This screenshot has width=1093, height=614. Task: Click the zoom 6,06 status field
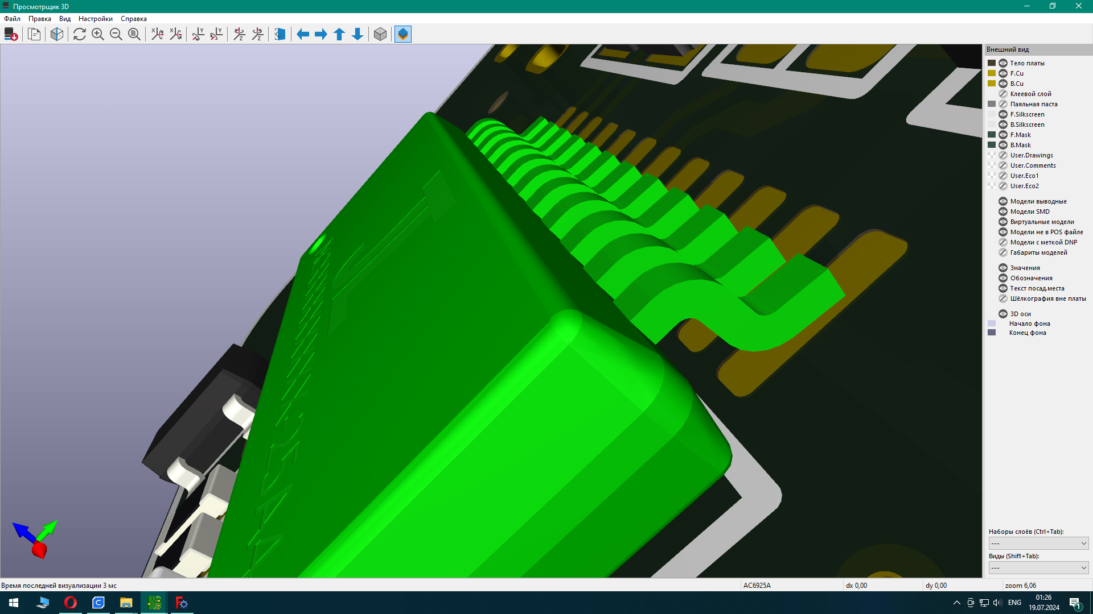tap(1046, 586)
